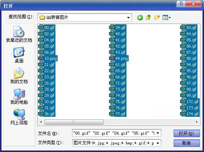
Task: Click the GIF icon of 28.gif
Action: pos(41,89)
